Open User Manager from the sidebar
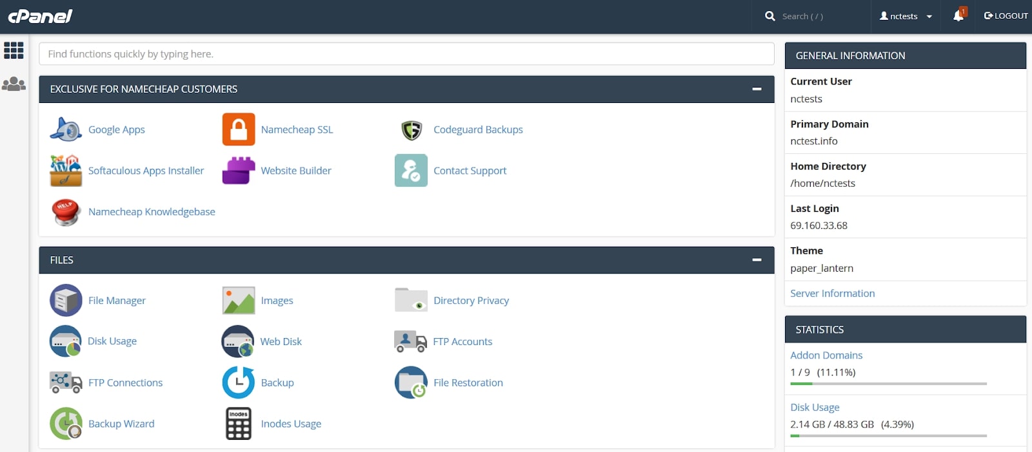1032x452 pixels. point(14,84)
